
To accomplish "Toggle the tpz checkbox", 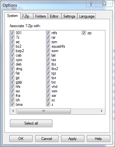I will click(48, 78).
